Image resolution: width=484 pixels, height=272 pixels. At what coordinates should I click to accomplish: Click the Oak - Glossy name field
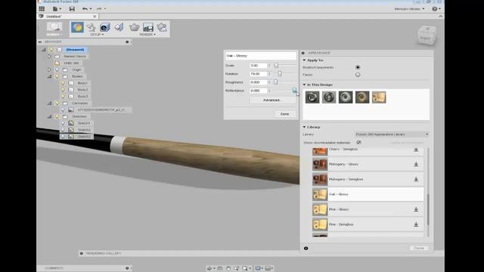click(x=260, y=56)
